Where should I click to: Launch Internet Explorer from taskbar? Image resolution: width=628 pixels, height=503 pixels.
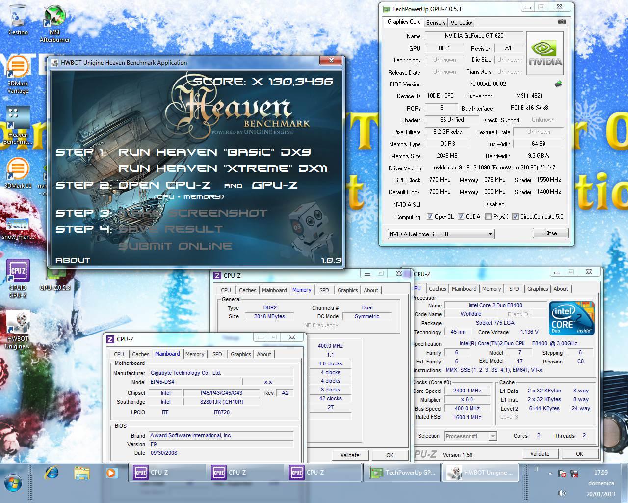click(x=52, y=473)
